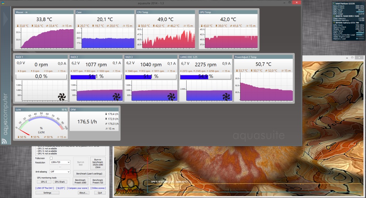The width and height of the screenshot is (366, 198).
Task: Click the LAING DDC pump fan icon
Action: [226, 96]
